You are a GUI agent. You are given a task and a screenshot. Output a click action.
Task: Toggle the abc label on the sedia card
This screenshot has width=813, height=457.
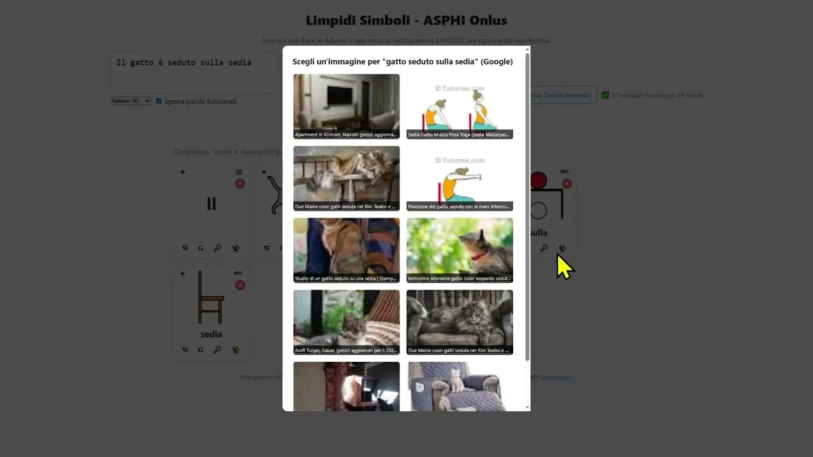tap(238, 273)
